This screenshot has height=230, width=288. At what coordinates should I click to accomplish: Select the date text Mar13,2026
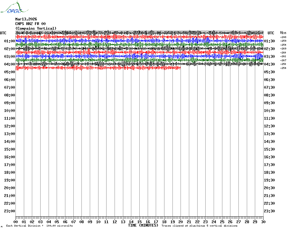[x=26, y=19]
